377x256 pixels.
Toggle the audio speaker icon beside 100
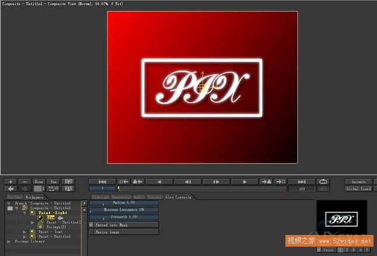click(323, 189)
